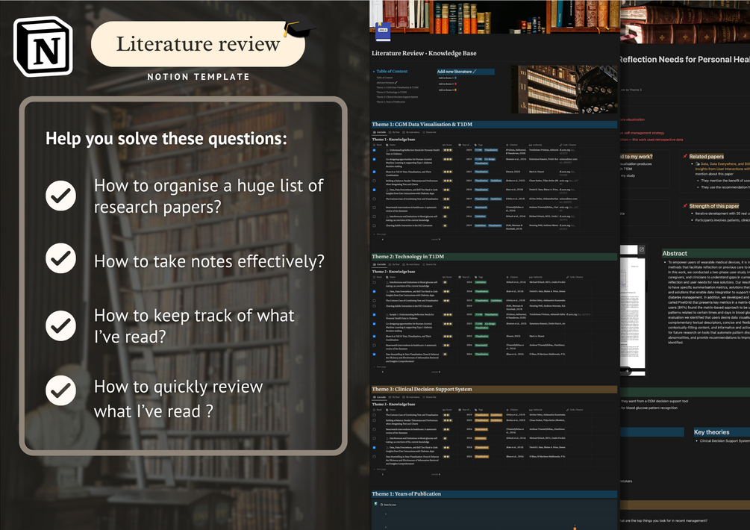This screenshot has height=530, width=750.
Task: Click the red pin beside Strength of this paper
Action: (685, 206)
